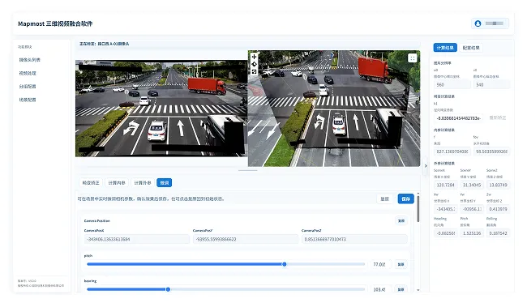Image resolution: width=527 pixels, height=303 pixels.
Task: Open 场景配置 in the left sidebar
Action: tap(28, 100)
